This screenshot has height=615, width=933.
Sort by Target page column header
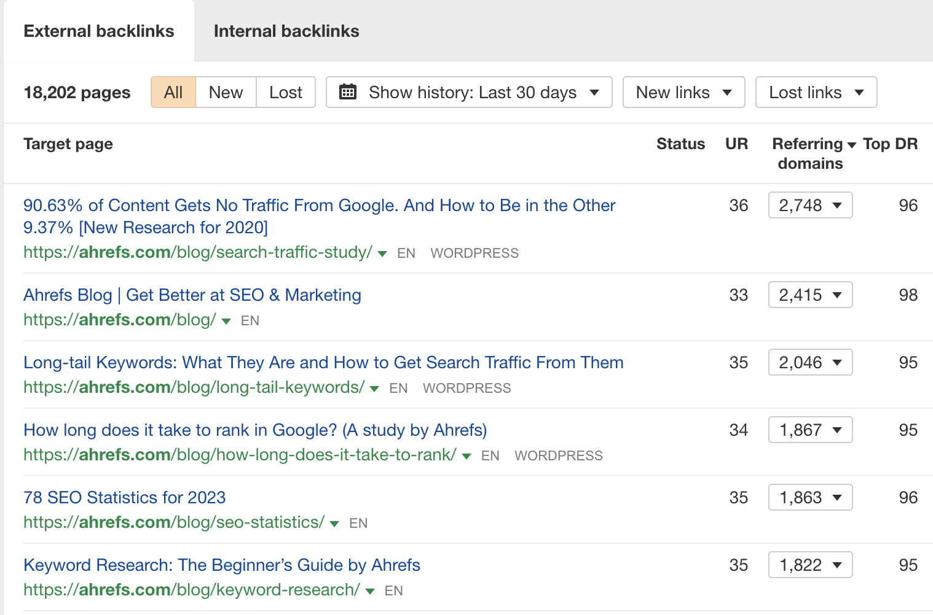68,144
